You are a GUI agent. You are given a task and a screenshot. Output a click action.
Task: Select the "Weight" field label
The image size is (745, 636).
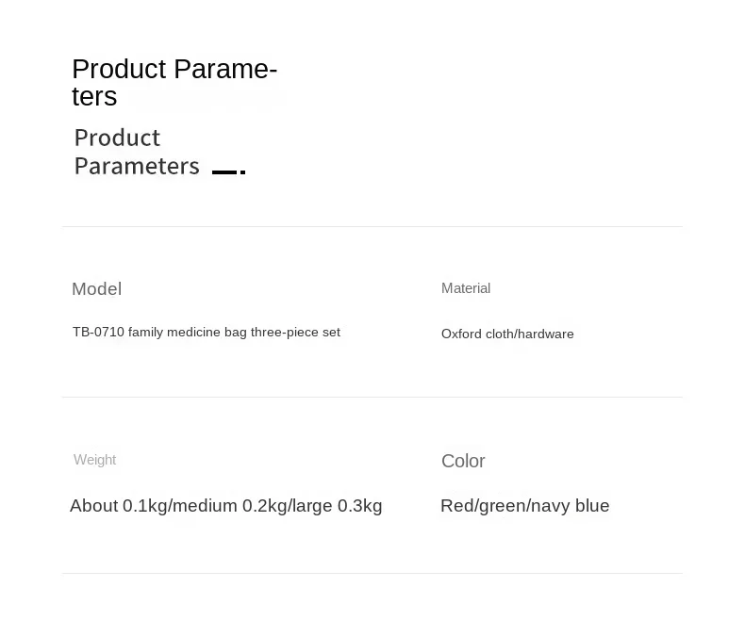(x=94, y=460)
